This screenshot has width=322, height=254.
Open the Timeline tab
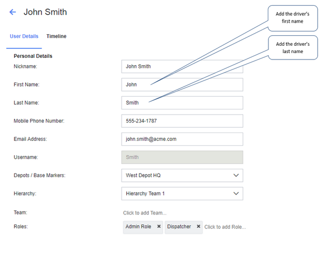[x=56, y=36]
